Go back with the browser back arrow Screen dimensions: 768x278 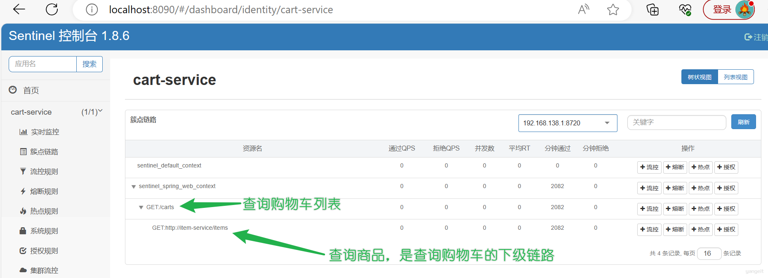tap(19, 9)
